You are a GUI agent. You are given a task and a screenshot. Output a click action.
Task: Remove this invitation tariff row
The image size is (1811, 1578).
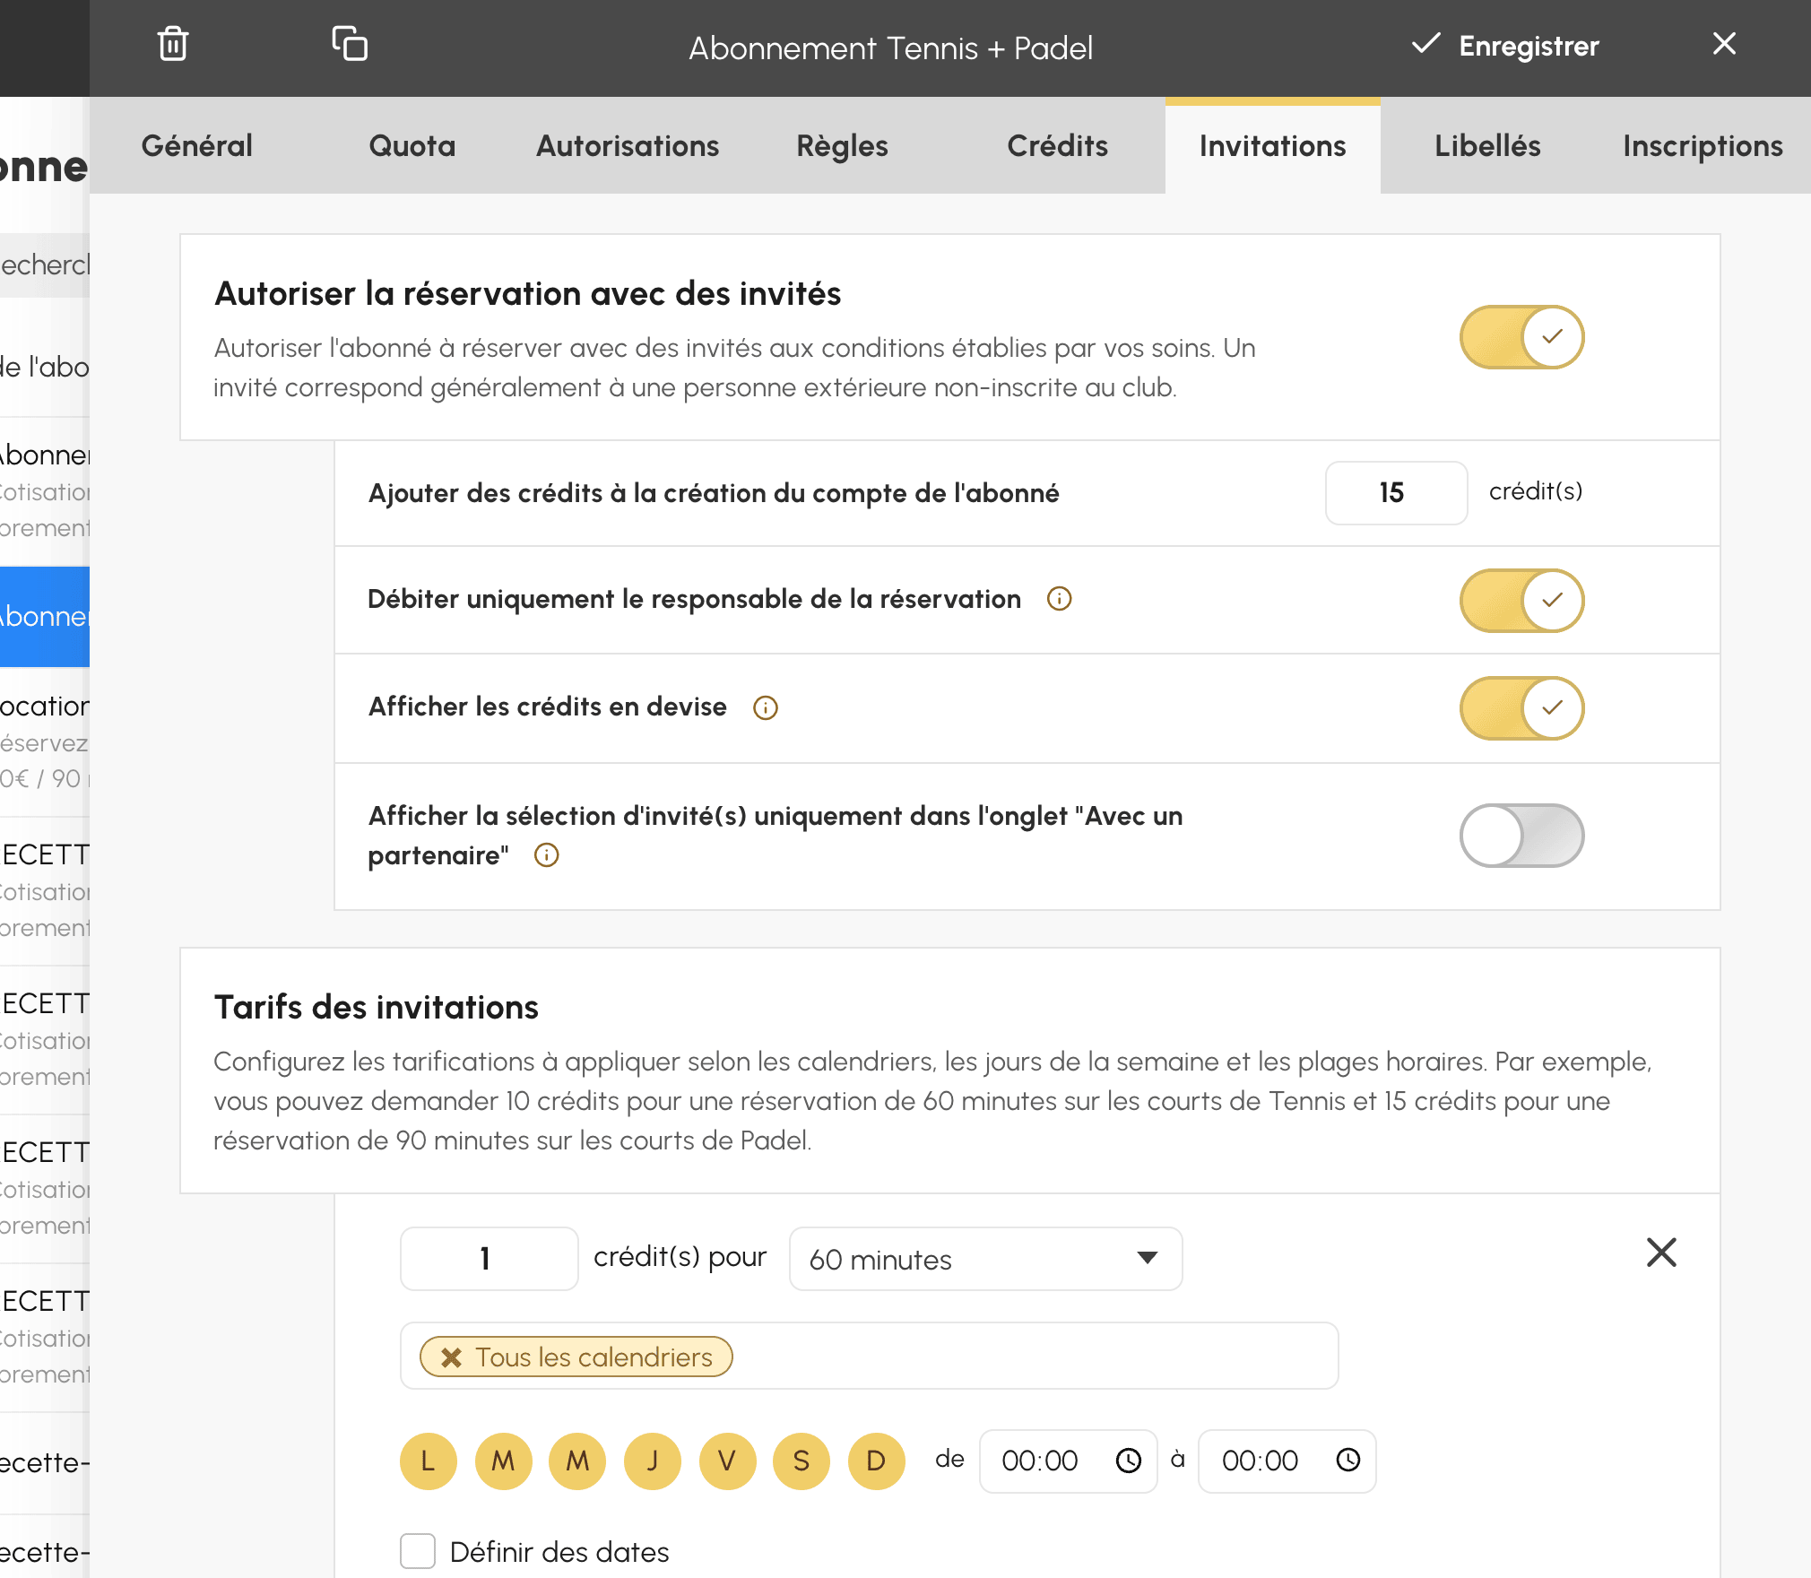click(x=1661, y=1253)
